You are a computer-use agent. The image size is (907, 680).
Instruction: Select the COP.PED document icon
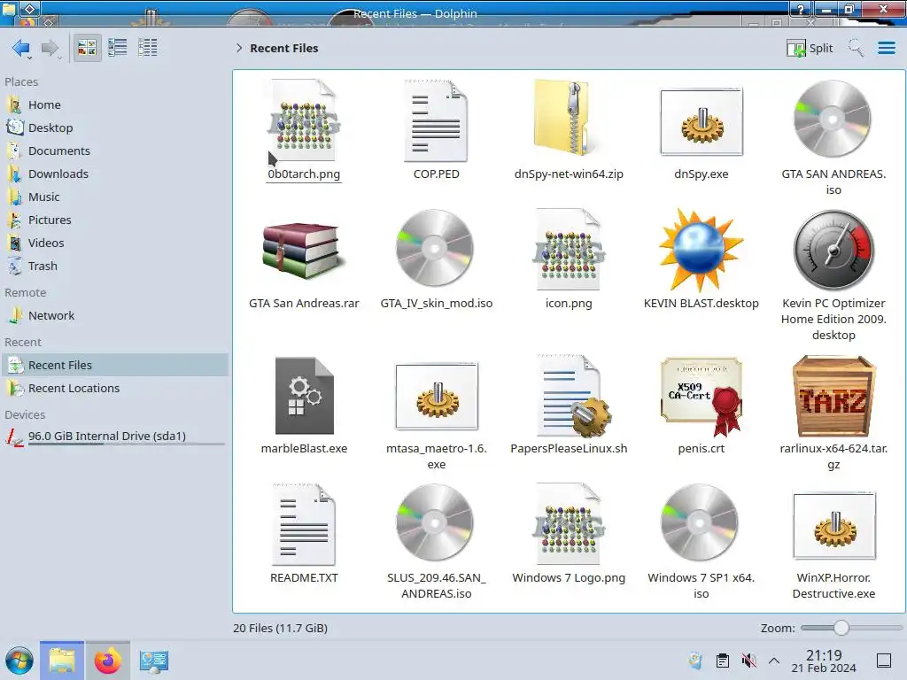(x=436, y=120)
